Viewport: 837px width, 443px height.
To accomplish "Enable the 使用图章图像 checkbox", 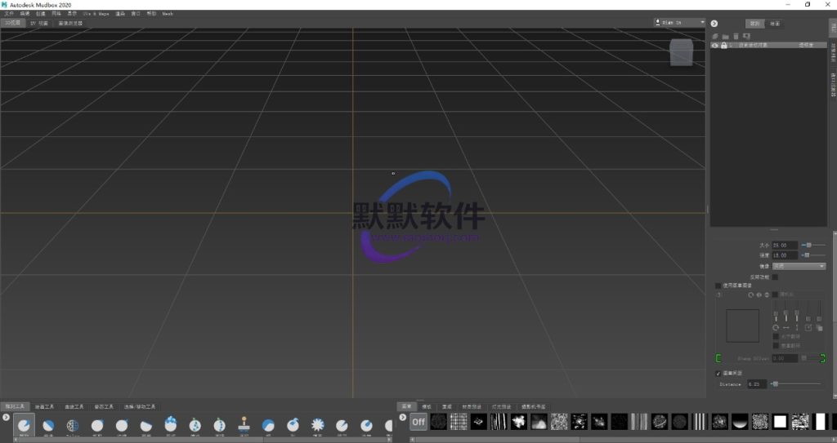I will [718, 286].
